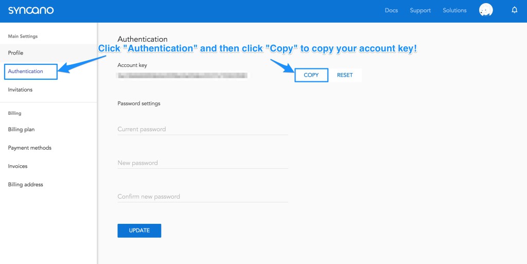Open the user avatar menu
The image size is (527, 264).
click(x=486, y=10)
